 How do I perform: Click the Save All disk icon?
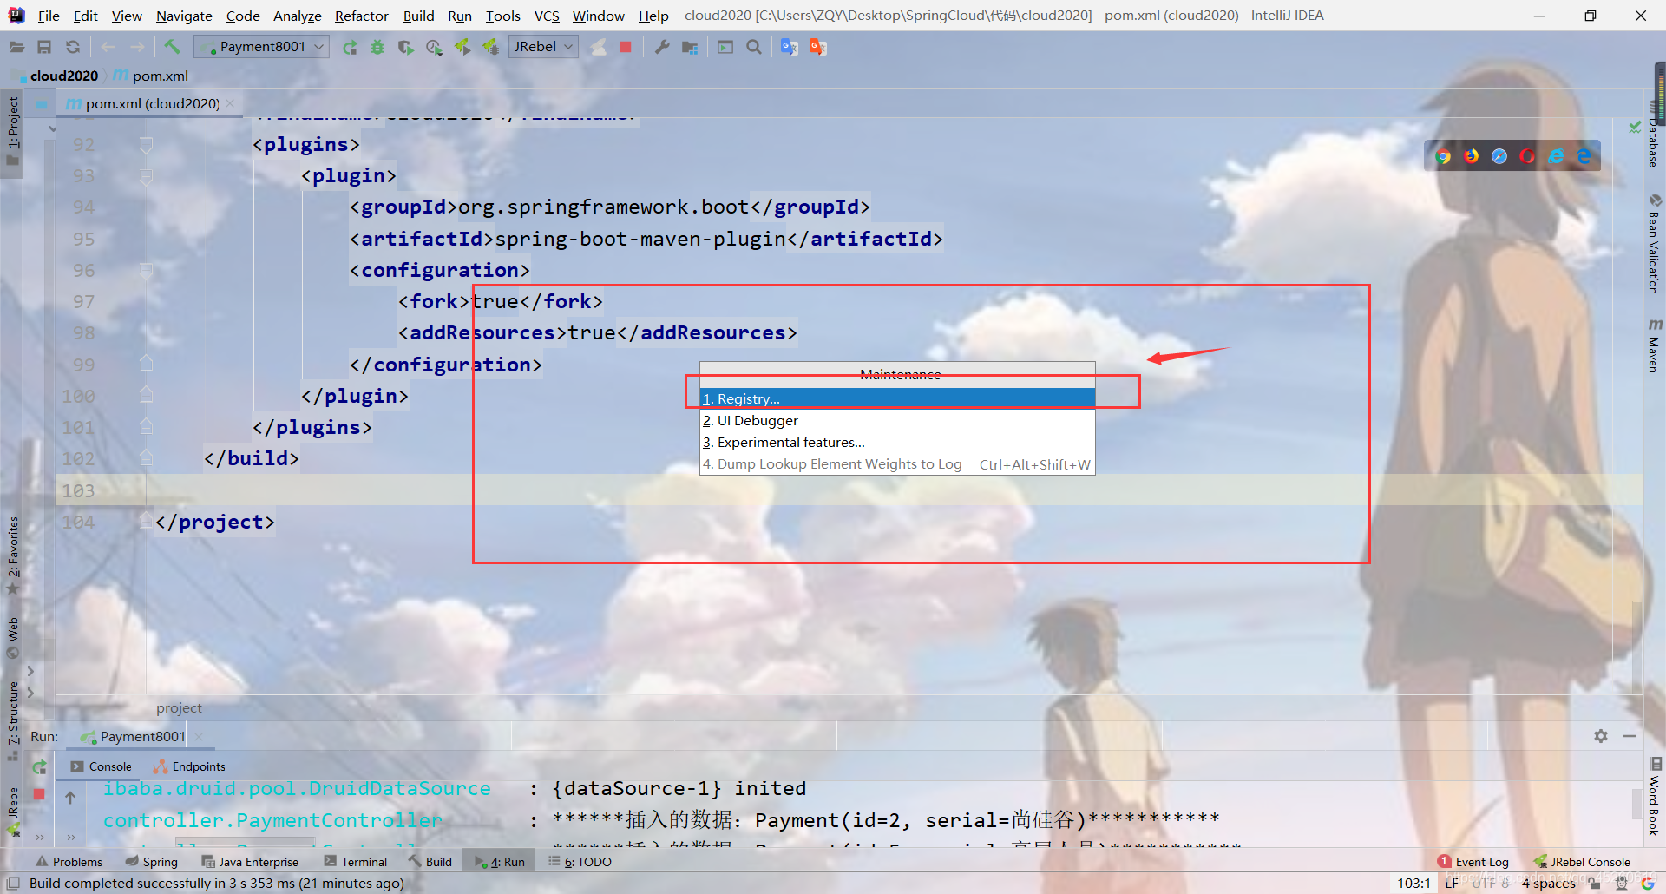click(44, 47)
